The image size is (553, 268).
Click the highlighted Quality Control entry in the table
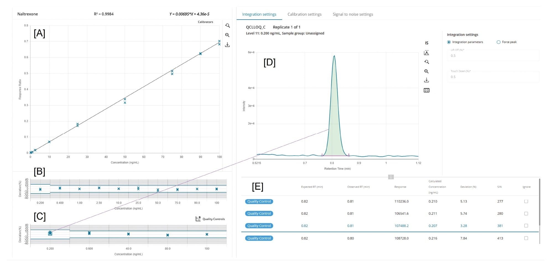click(x=259, y=226)
